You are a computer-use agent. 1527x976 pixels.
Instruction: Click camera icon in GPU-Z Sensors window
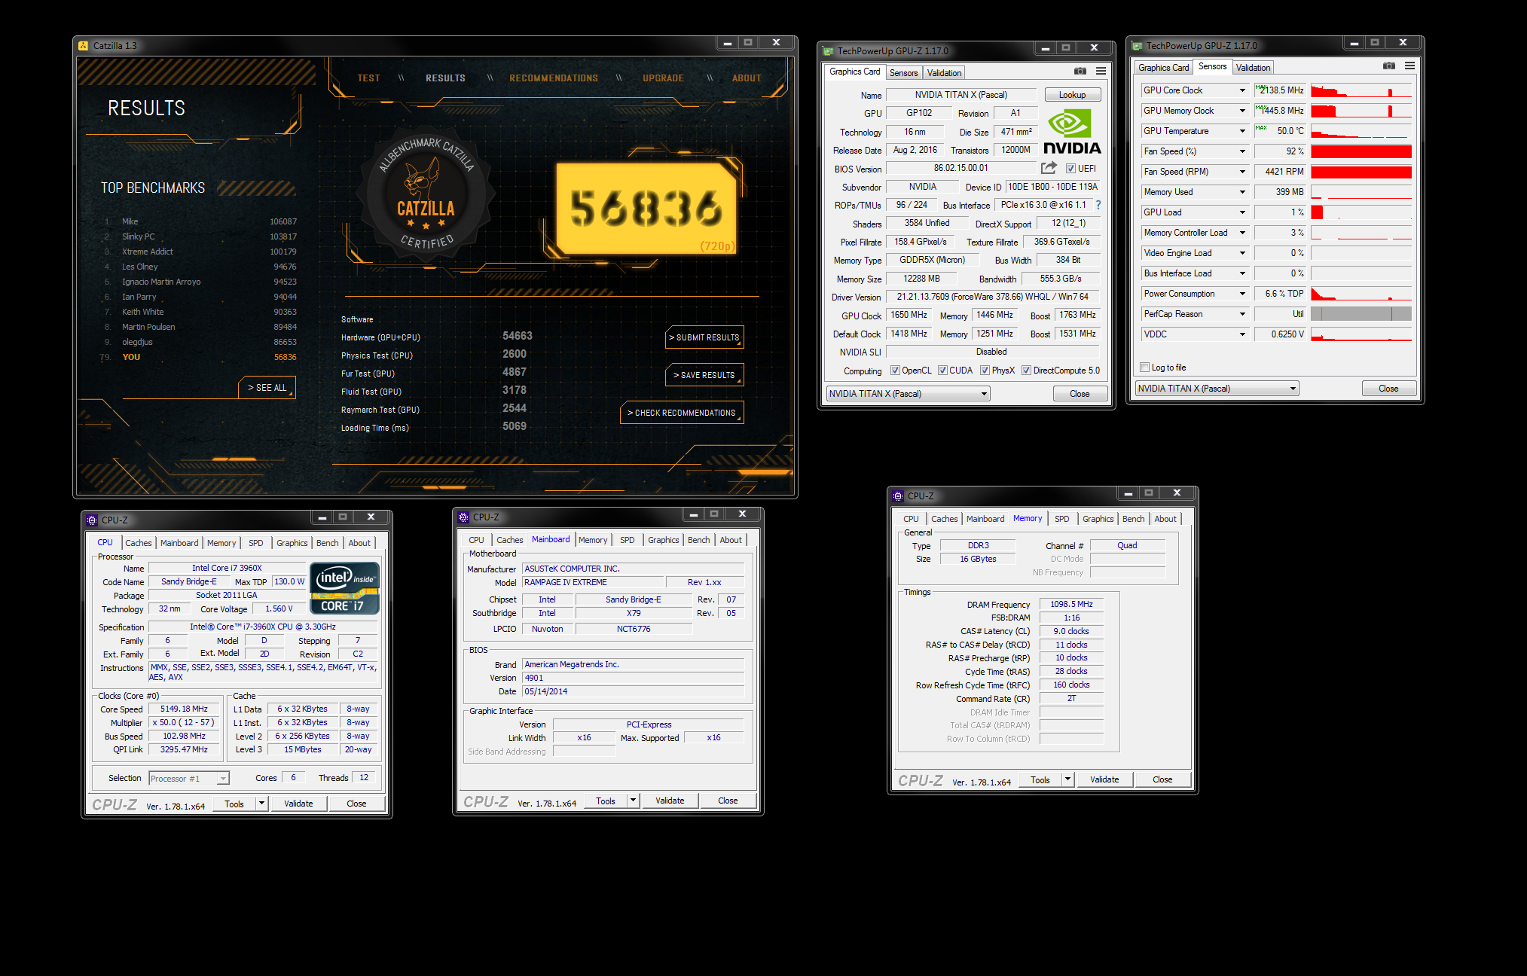pos(1389,66)
